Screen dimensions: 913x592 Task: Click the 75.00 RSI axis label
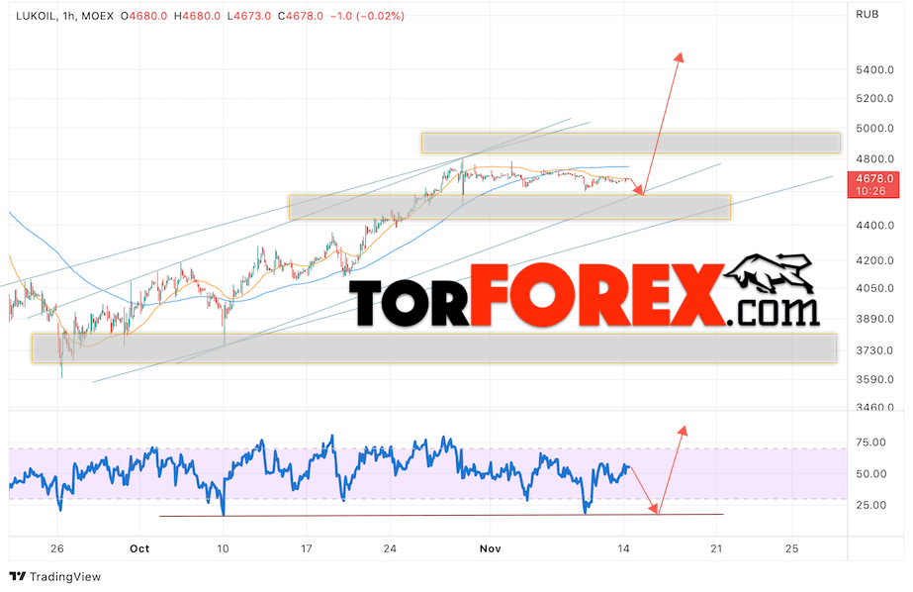(871, 443)
